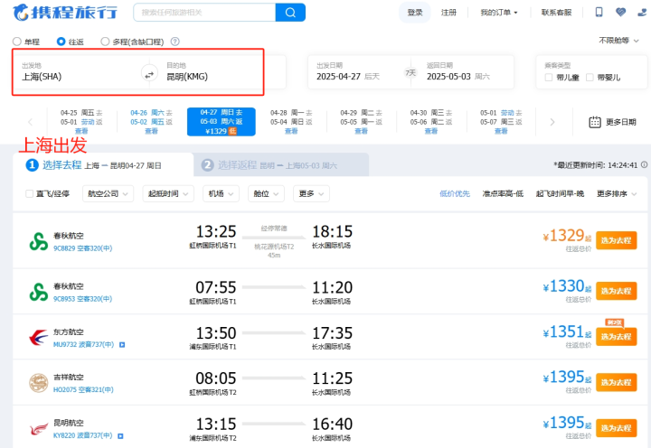Viewport: 651px width, 448px height.
Task: Click the blue square icon beside MU9732
Action: click(122, 345)
